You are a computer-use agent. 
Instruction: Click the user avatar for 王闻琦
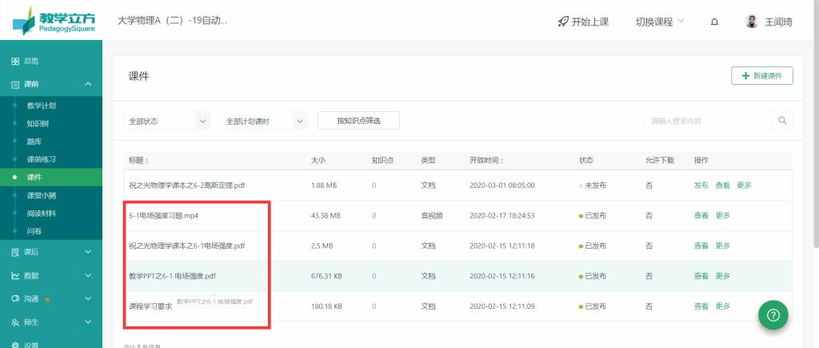(751, 22)
